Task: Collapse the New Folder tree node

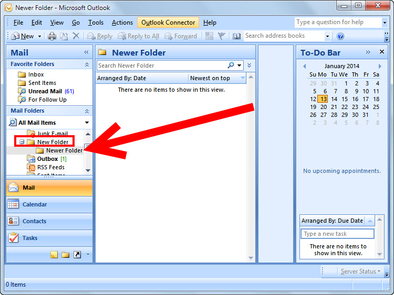Action: [22, 142]
